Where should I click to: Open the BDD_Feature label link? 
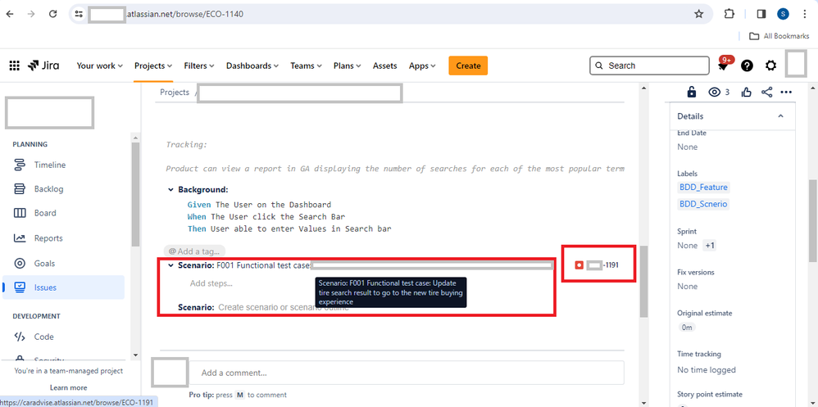tap(703, 188)
